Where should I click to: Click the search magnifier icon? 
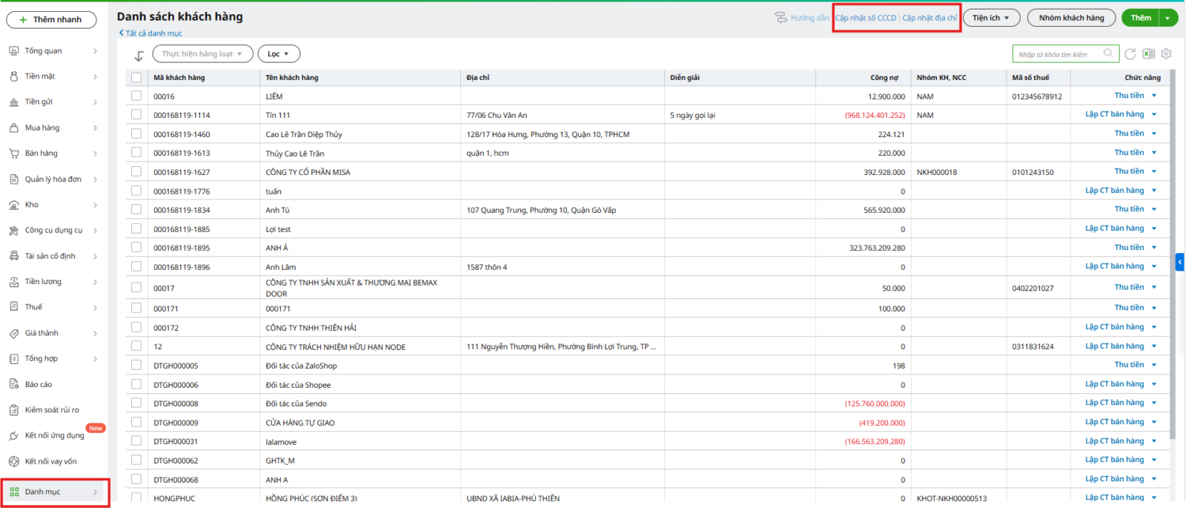tap(1108, 53)
